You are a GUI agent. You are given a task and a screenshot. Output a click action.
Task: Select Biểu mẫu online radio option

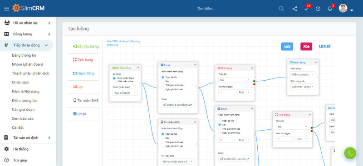pyautogui.click(x=116, y=81)
